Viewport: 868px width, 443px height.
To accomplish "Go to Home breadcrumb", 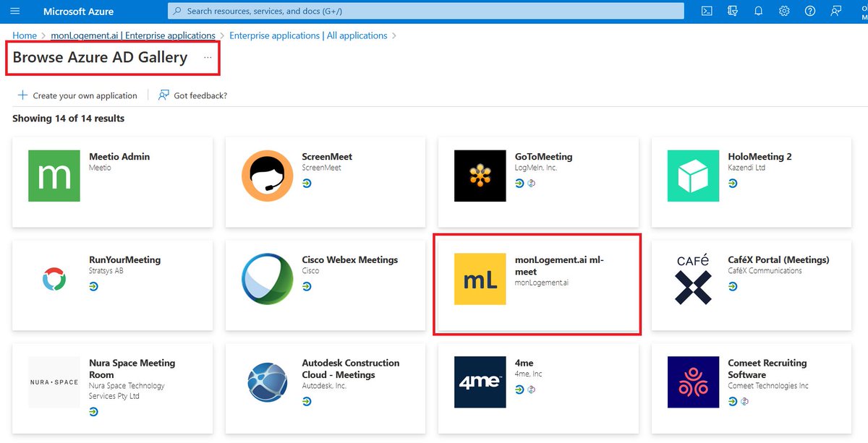I will [25, 35].
